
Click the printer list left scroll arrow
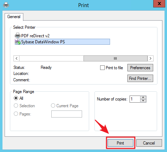pyautogui.click(x=17, y=58)
